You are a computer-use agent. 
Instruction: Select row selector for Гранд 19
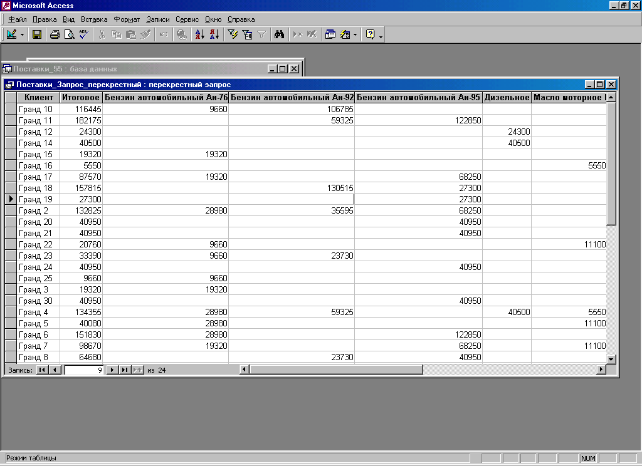click(11, 199)
